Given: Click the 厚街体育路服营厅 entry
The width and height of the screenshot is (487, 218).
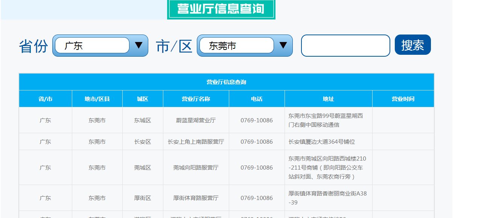Looking at the screenshot, I should click(195, 198).
